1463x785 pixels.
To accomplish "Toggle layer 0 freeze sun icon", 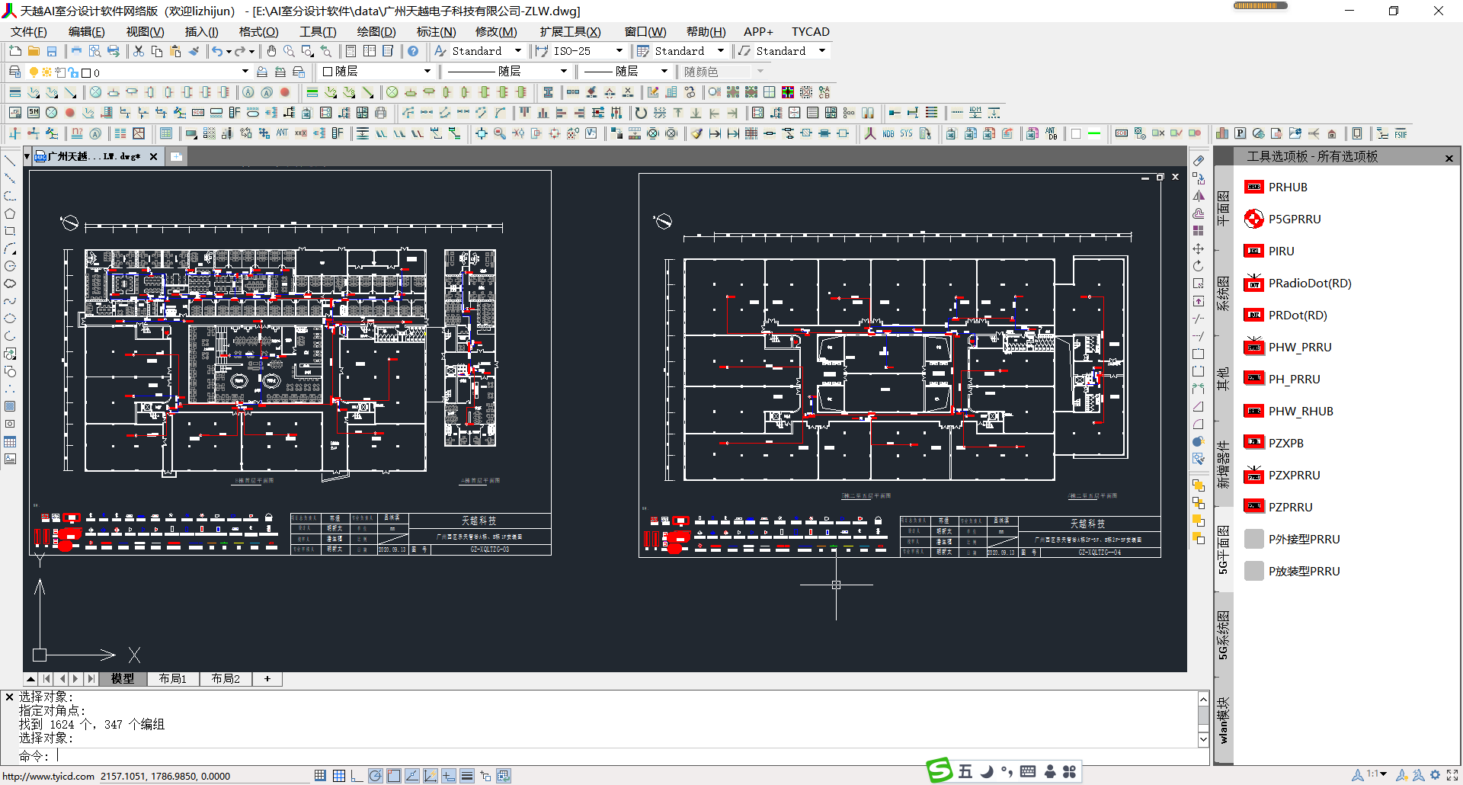I will (46, 72).
